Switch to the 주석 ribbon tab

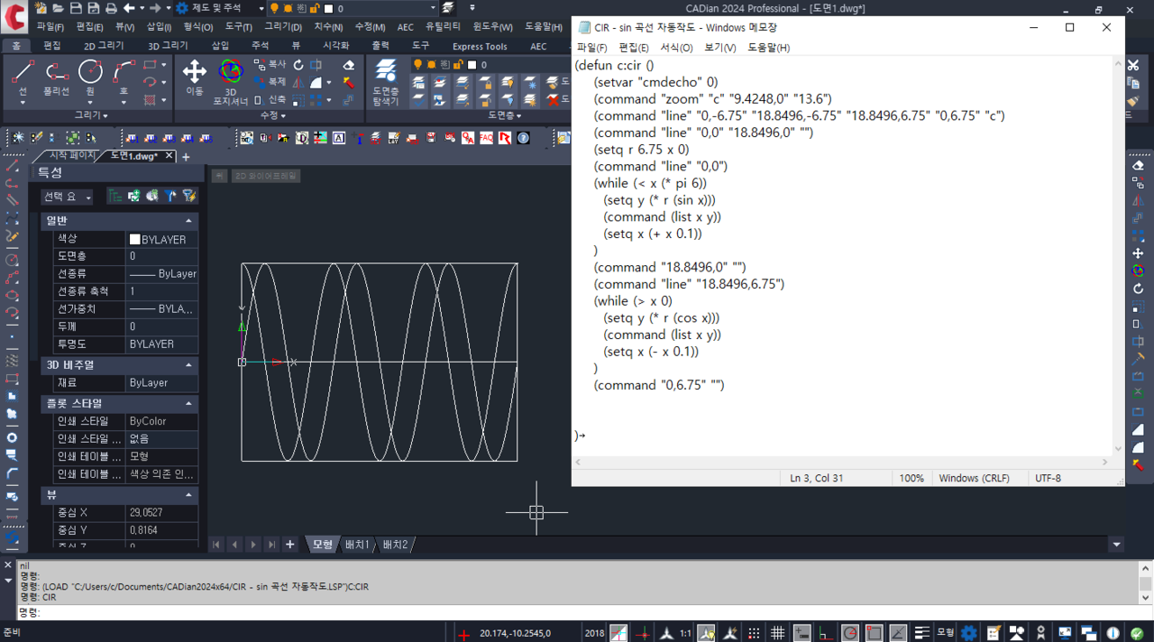tap(260, 46)
